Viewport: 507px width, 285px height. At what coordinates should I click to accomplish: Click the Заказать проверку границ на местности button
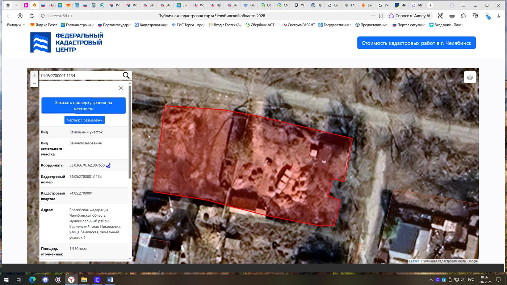tap(84, 106)
